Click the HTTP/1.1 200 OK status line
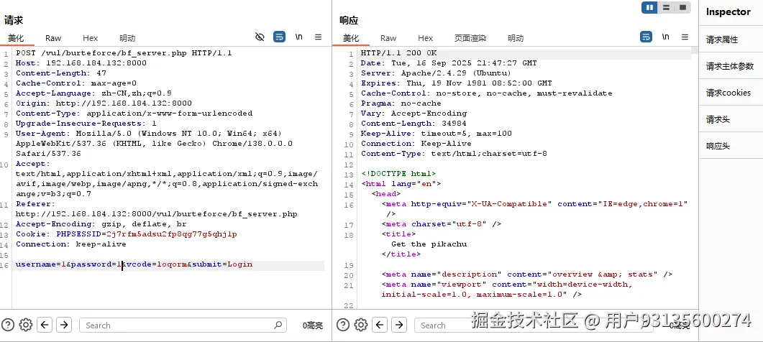Screen dimensions: 763x342 398,53
